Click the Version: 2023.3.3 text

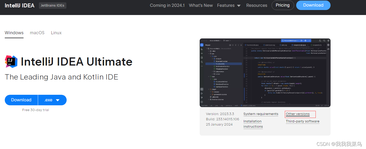(x=220, y=114)
